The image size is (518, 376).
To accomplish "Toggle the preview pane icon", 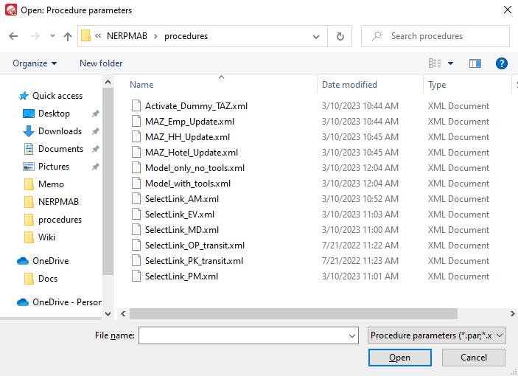I will [475, 63].
